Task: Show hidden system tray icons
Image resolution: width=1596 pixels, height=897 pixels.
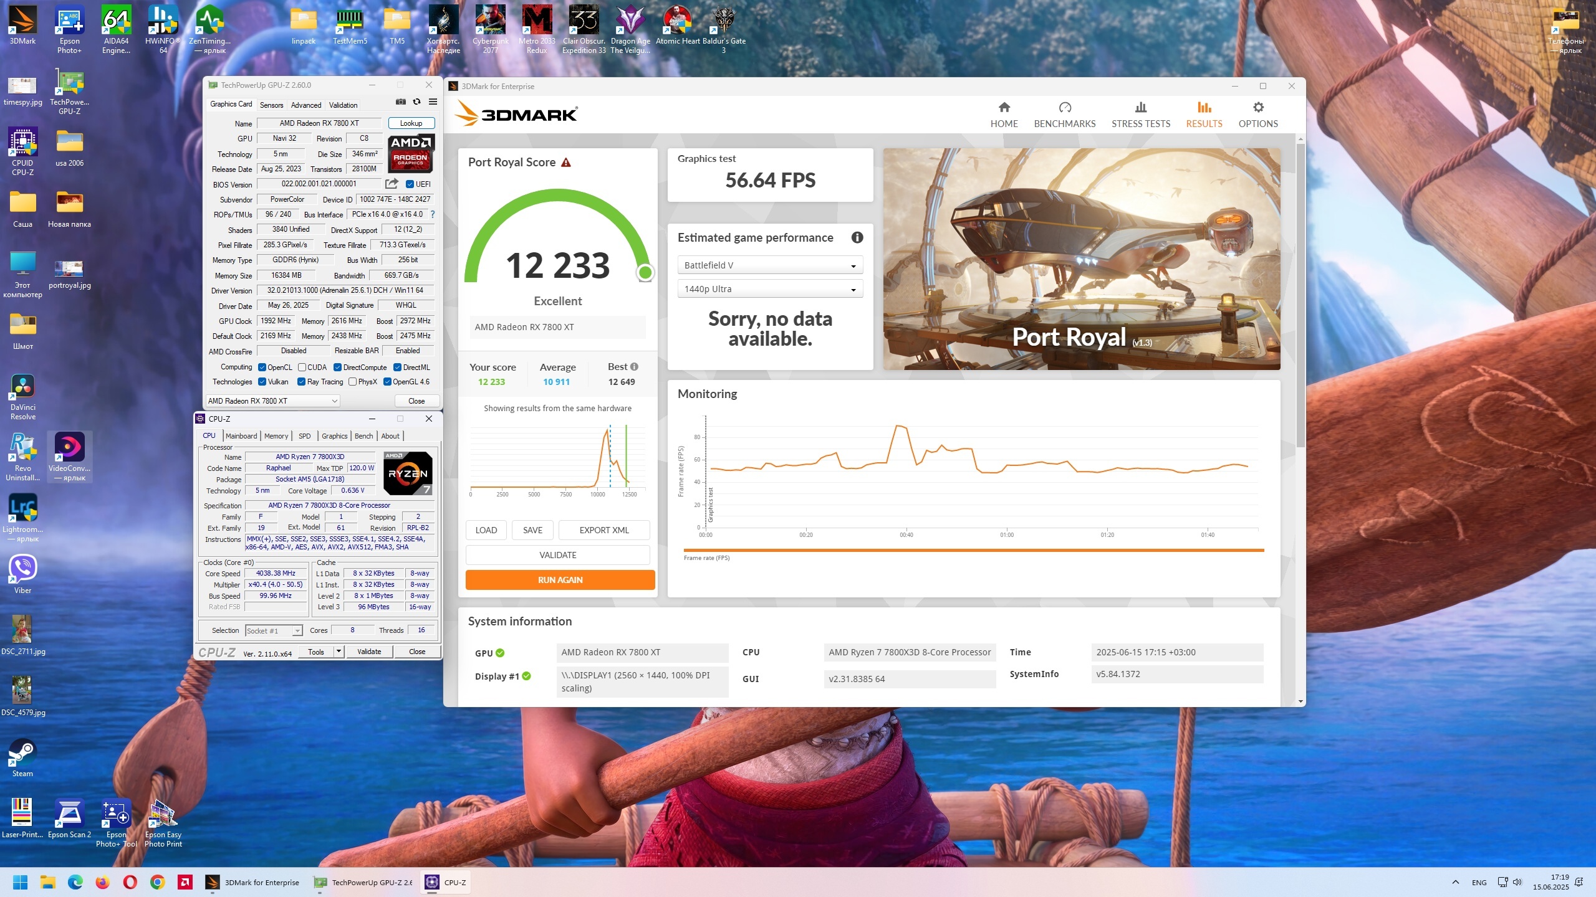Action: pos(1456,882)
